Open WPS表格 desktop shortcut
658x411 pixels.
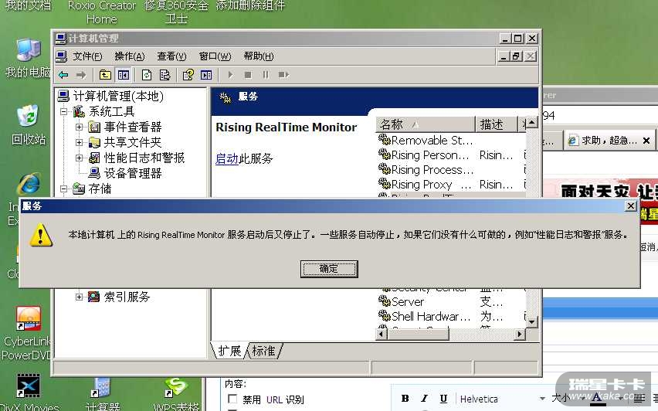176,394
